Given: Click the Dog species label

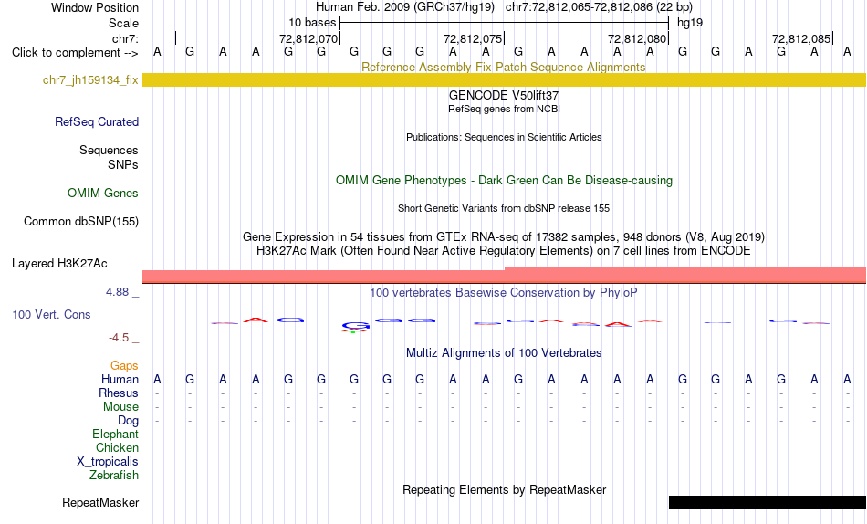Looking at the screenshot, I should click(129, 421).
